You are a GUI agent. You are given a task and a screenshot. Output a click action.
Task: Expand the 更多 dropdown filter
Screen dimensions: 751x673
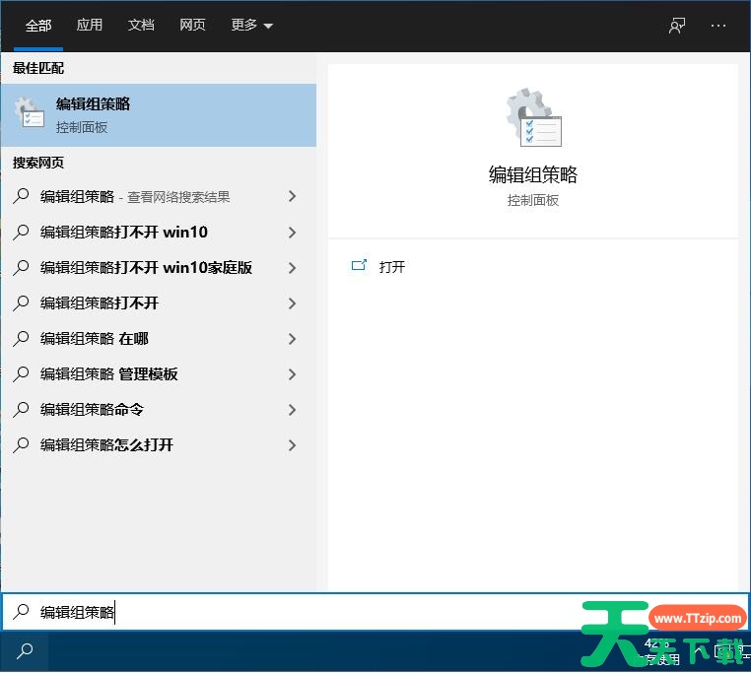[251, 26]
